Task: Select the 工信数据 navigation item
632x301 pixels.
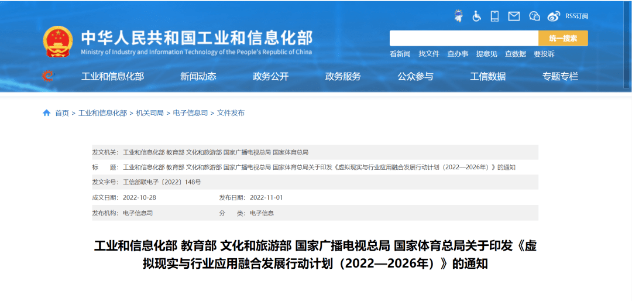Action: [487, 76]
